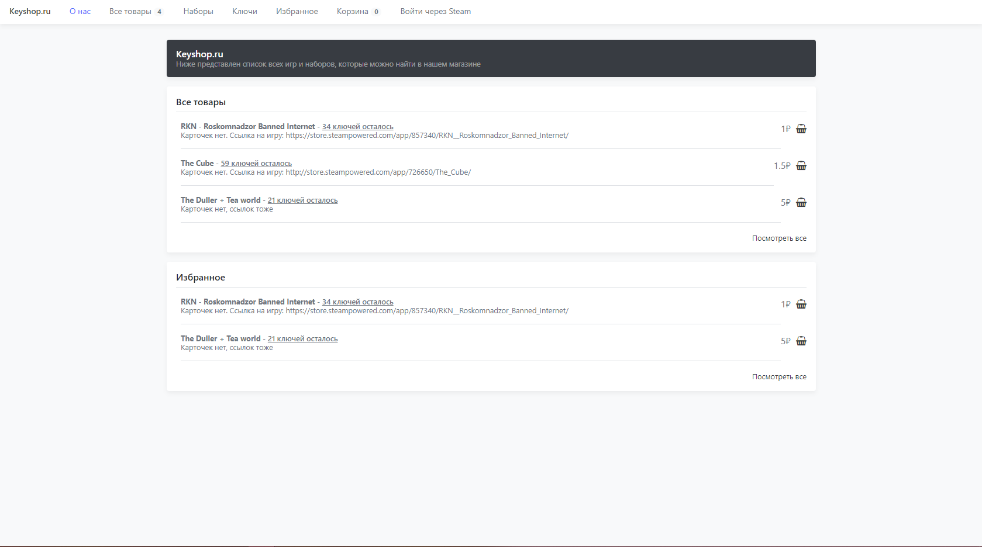Click '34 ключей осталось' in Все товары list
The width and height of the screenshot is (982, 547).
(357, 127)
